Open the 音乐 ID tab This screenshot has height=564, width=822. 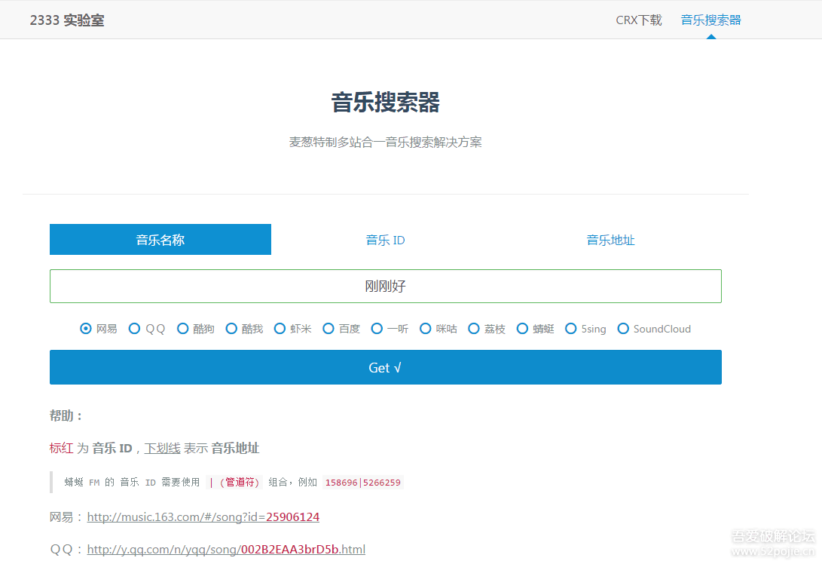point(385,240)
